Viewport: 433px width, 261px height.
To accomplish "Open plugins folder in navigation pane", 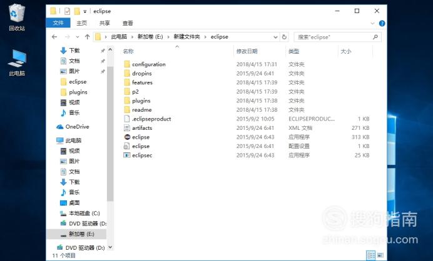I will 78,92.
